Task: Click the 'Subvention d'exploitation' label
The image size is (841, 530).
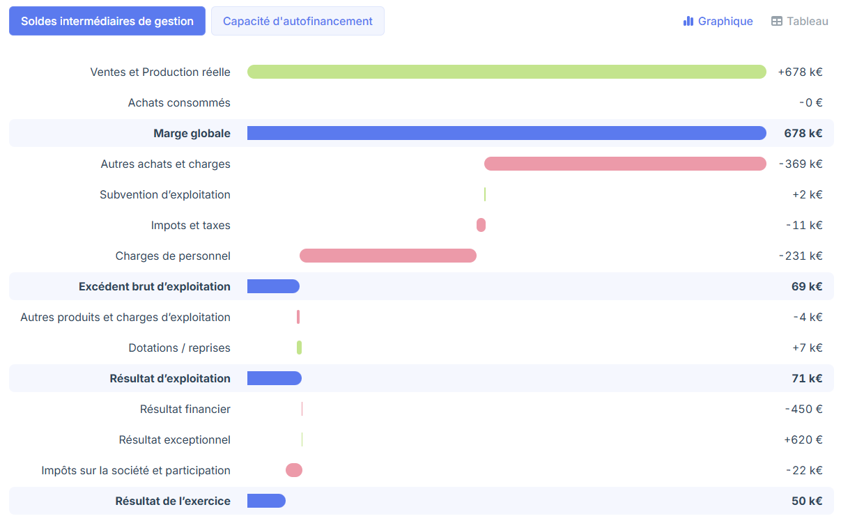Action: 165,194
